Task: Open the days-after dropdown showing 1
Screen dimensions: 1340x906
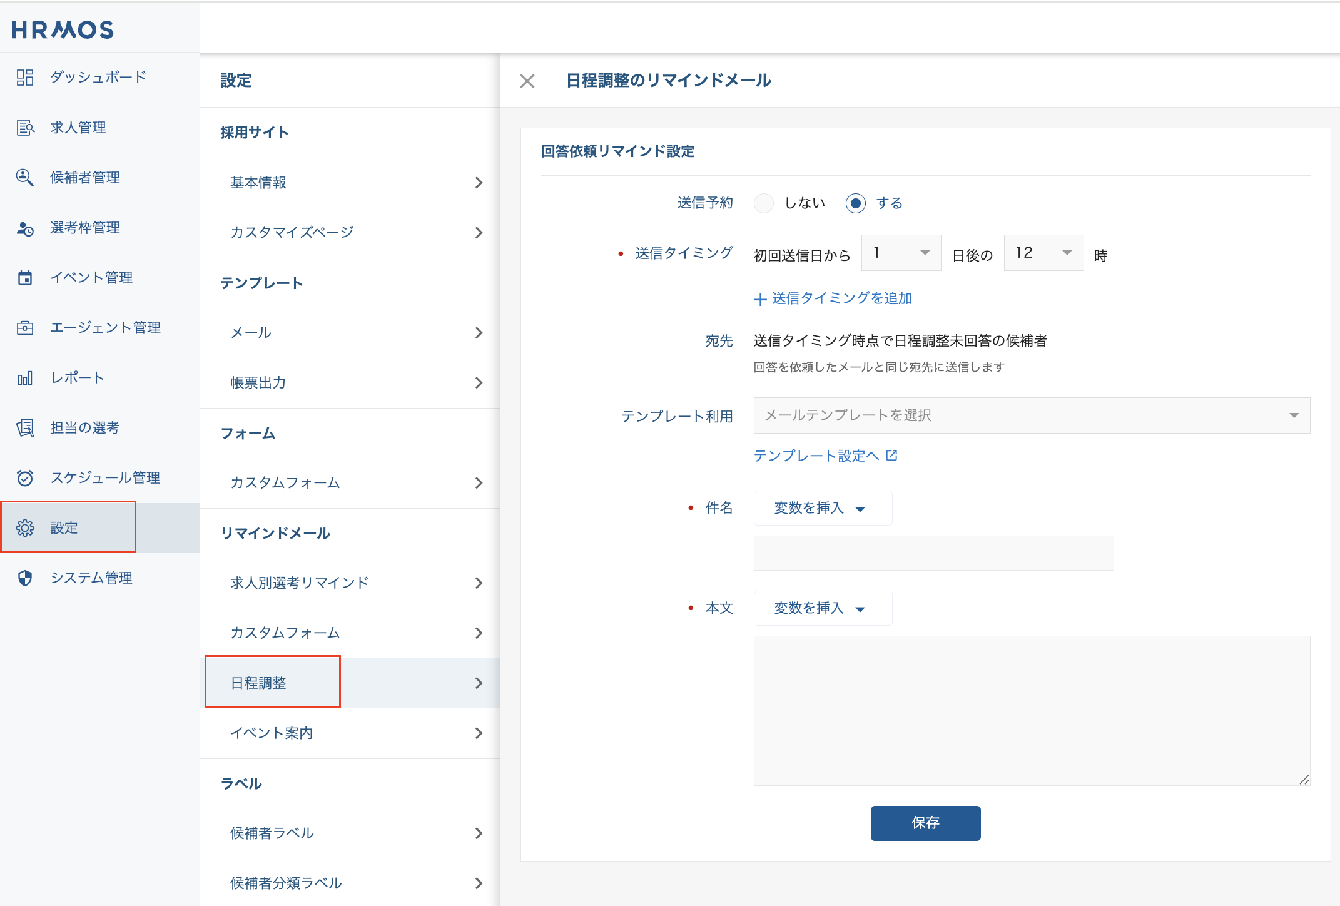Action: pyautogui.click(x=901, y=253)
